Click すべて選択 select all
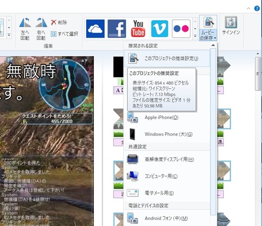The width and height of the screenshot is (262, 226). [64, 34]
